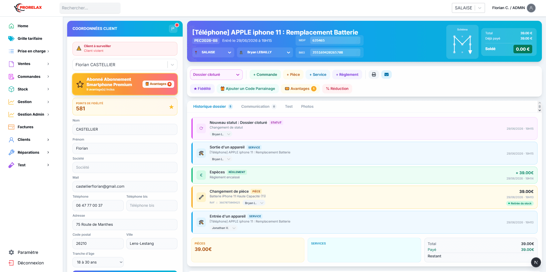Click the ProRelax logo

[28, 8]
